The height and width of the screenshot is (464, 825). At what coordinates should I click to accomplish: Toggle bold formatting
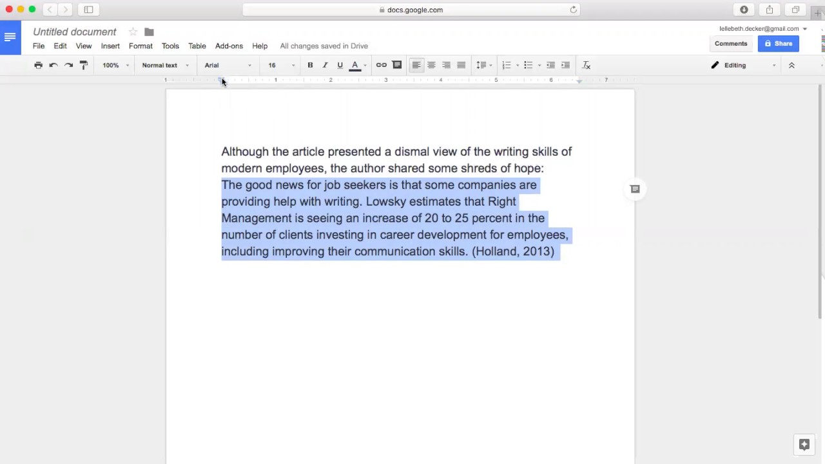point(310,65)
